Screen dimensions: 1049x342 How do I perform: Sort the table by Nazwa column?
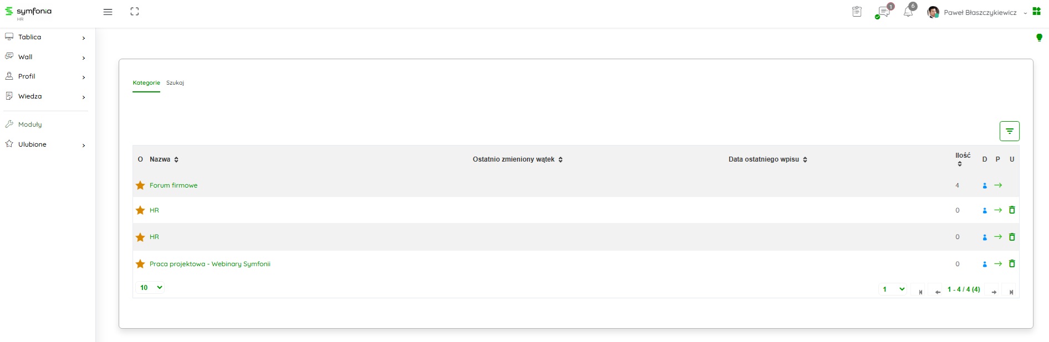tap(164, 159)
